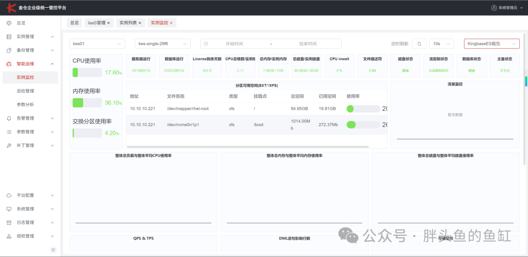Switch to the 总览 tab
Viewport: 528px width, 257px height.
(x=74, y=23)
